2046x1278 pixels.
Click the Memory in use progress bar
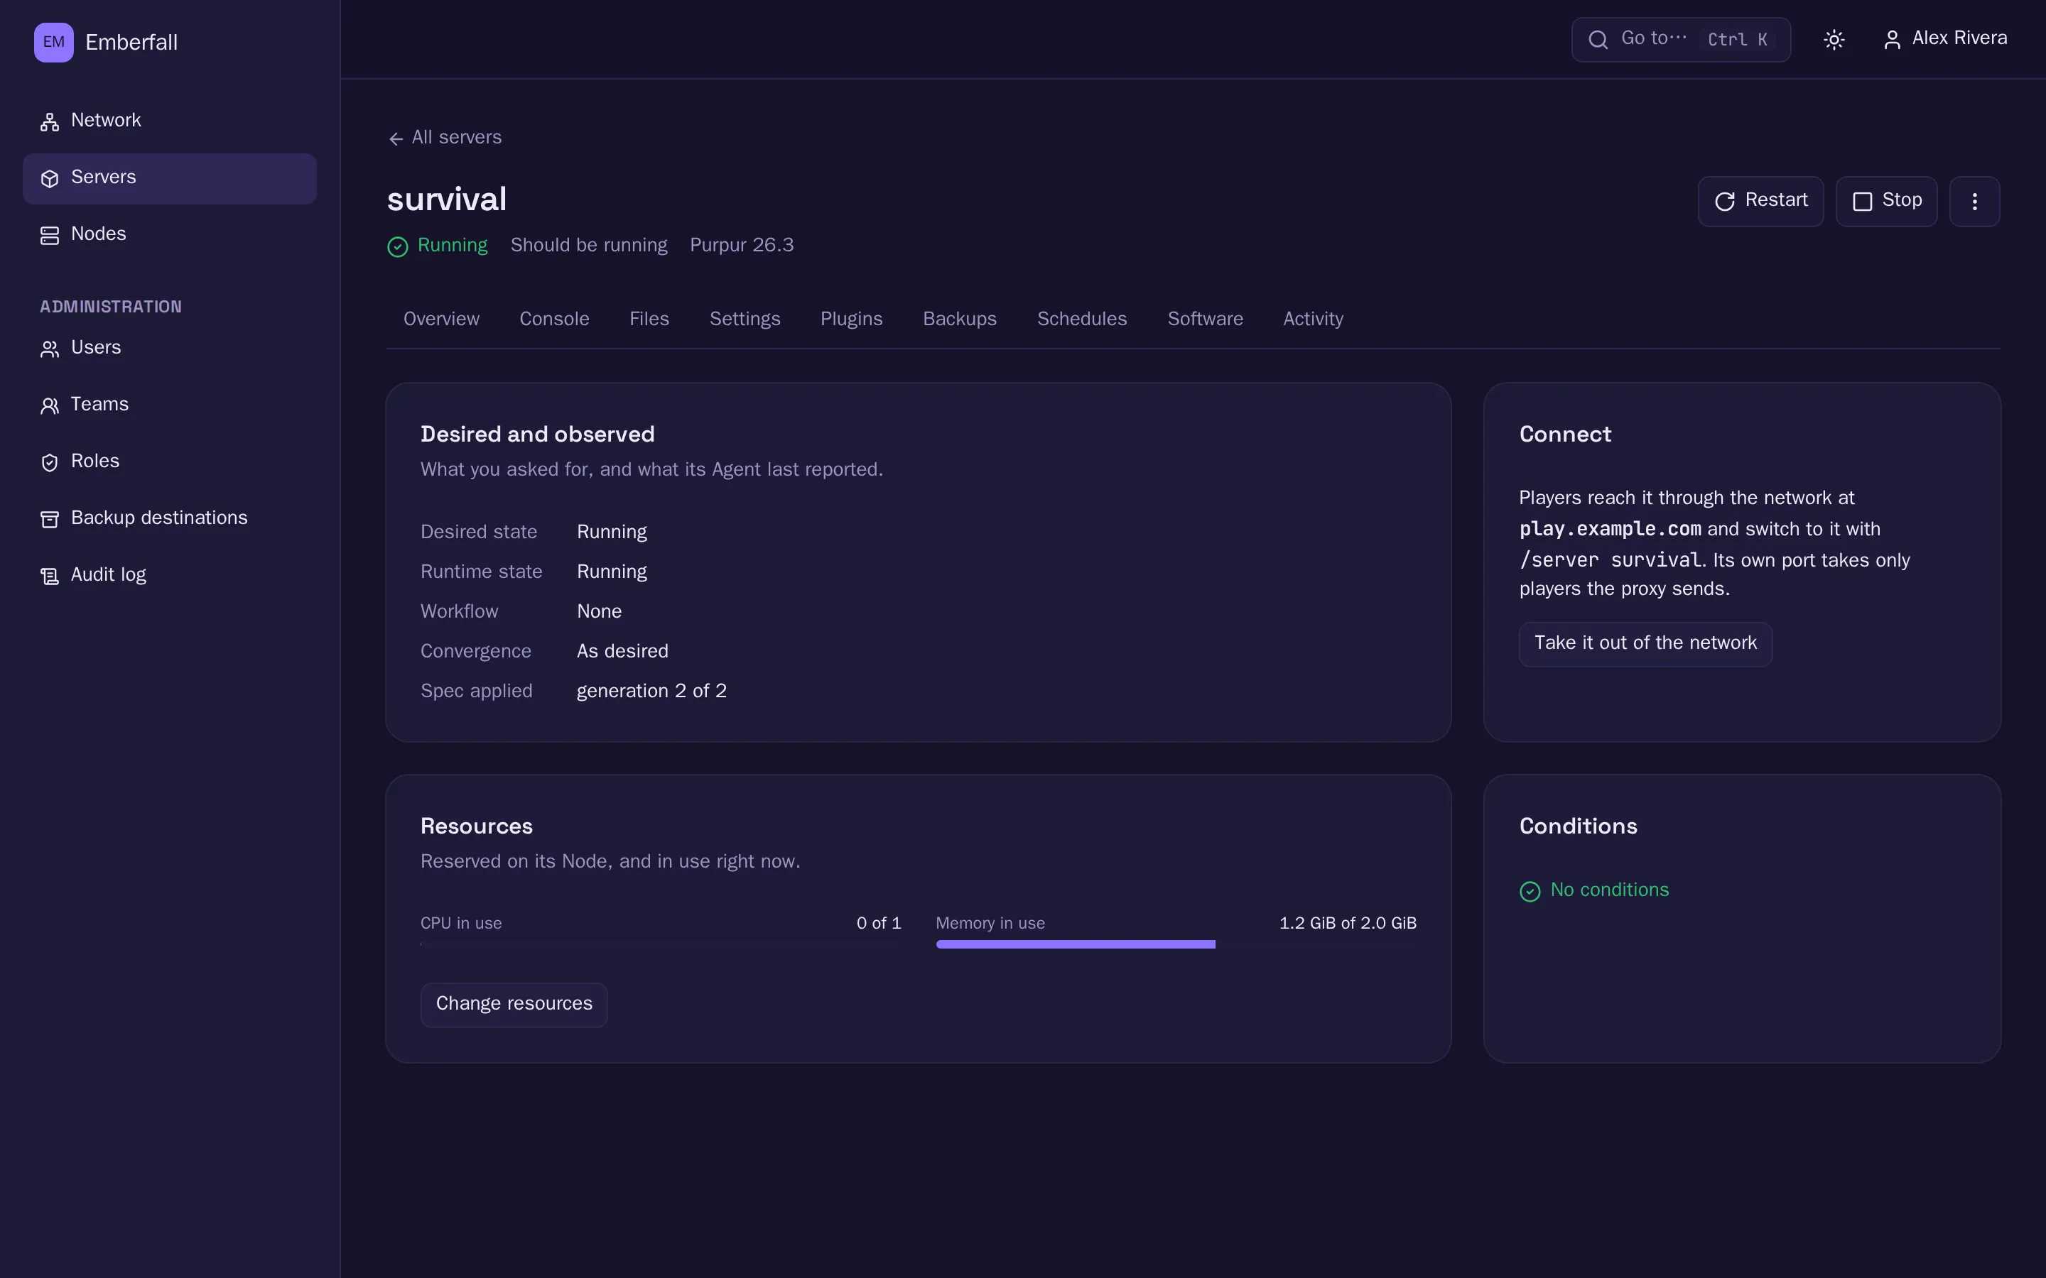(1176, 944)
